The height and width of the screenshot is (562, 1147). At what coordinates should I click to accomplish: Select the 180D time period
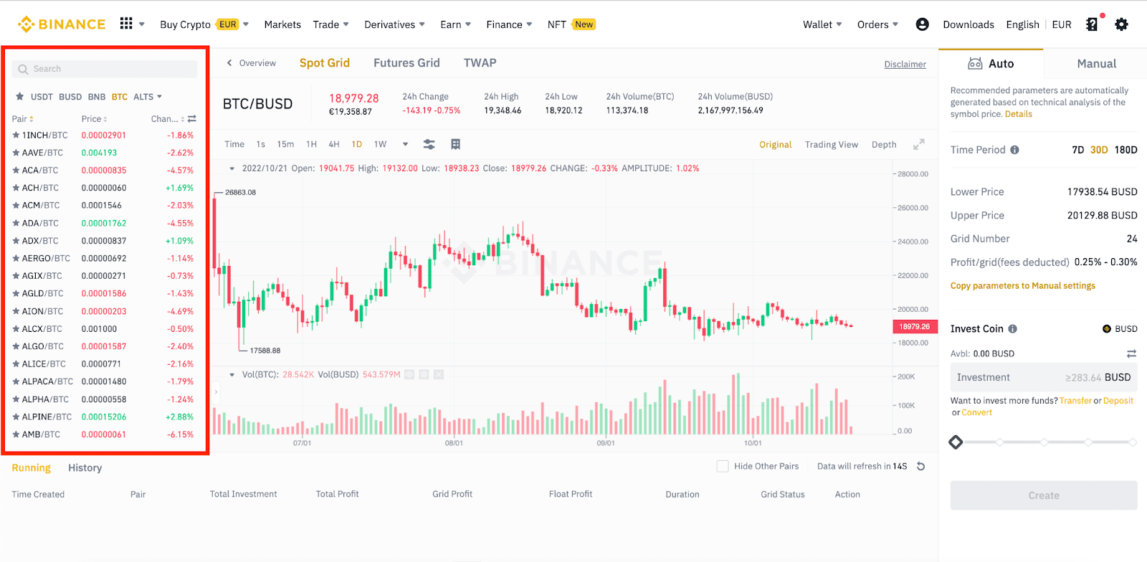[1125, 150]
